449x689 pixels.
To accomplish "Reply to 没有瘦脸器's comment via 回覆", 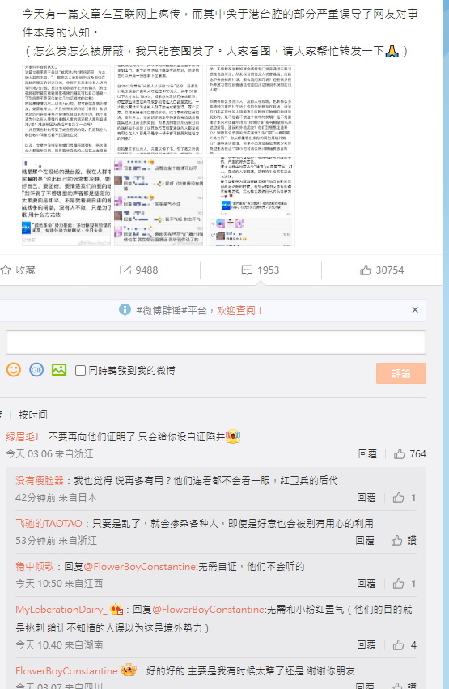I will (x=366, y=497).
